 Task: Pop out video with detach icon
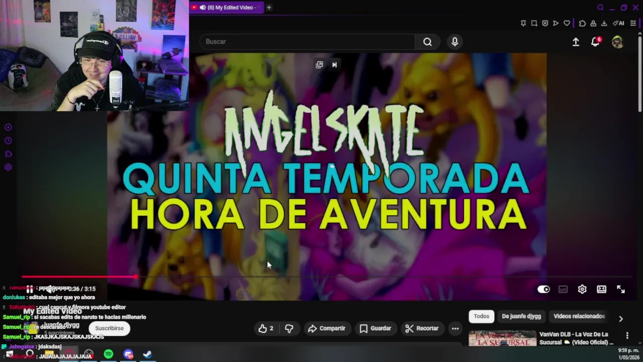pos(319,64)
